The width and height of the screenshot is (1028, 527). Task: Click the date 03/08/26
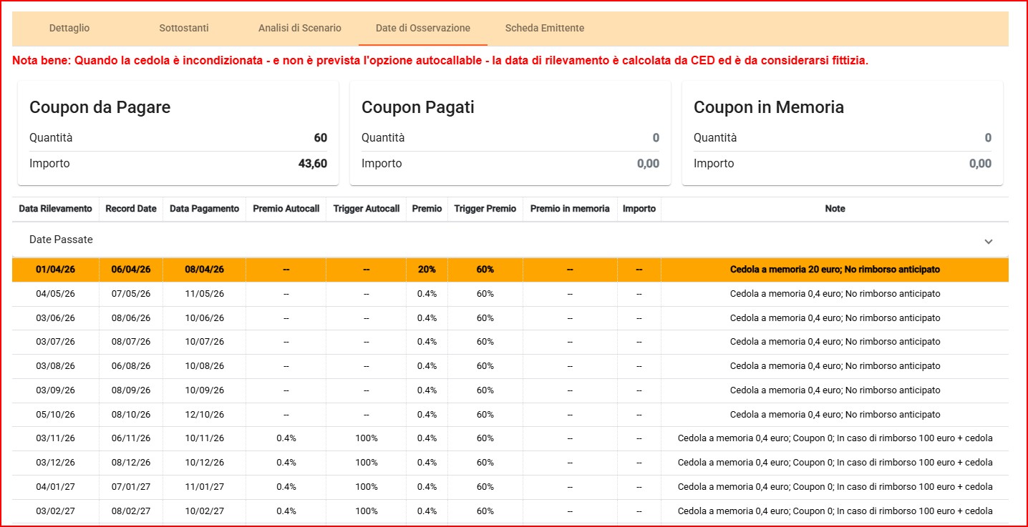point(56,366)
